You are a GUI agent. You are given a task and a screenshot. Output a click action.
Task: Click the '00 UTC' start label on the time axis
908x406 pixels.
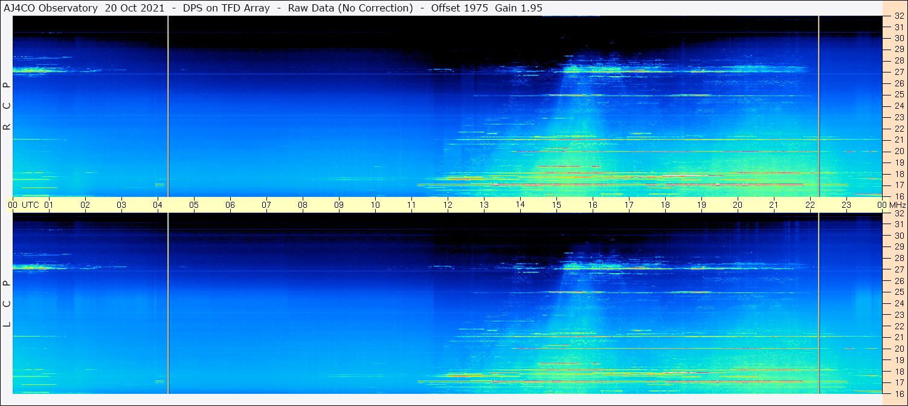point(24,205)
